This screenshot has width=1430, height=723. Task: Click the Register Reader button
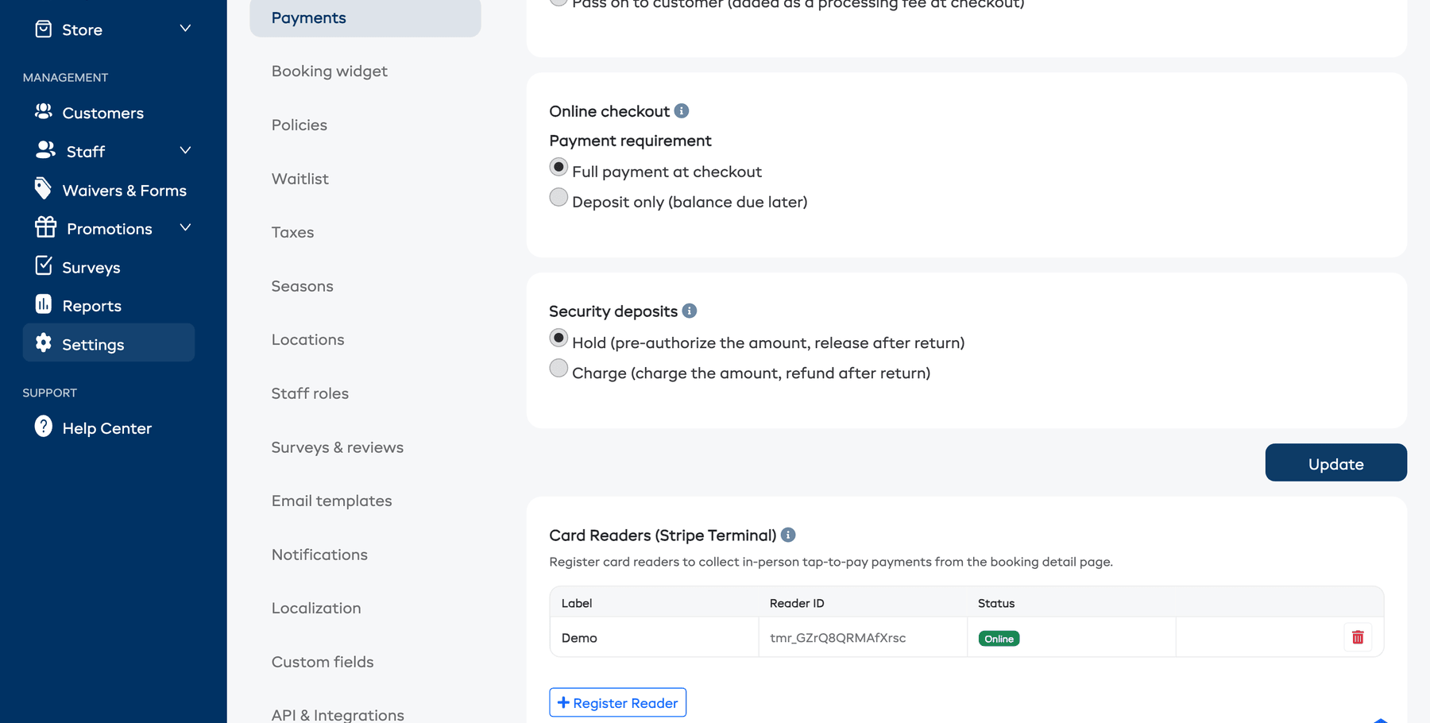coord(617,702)
